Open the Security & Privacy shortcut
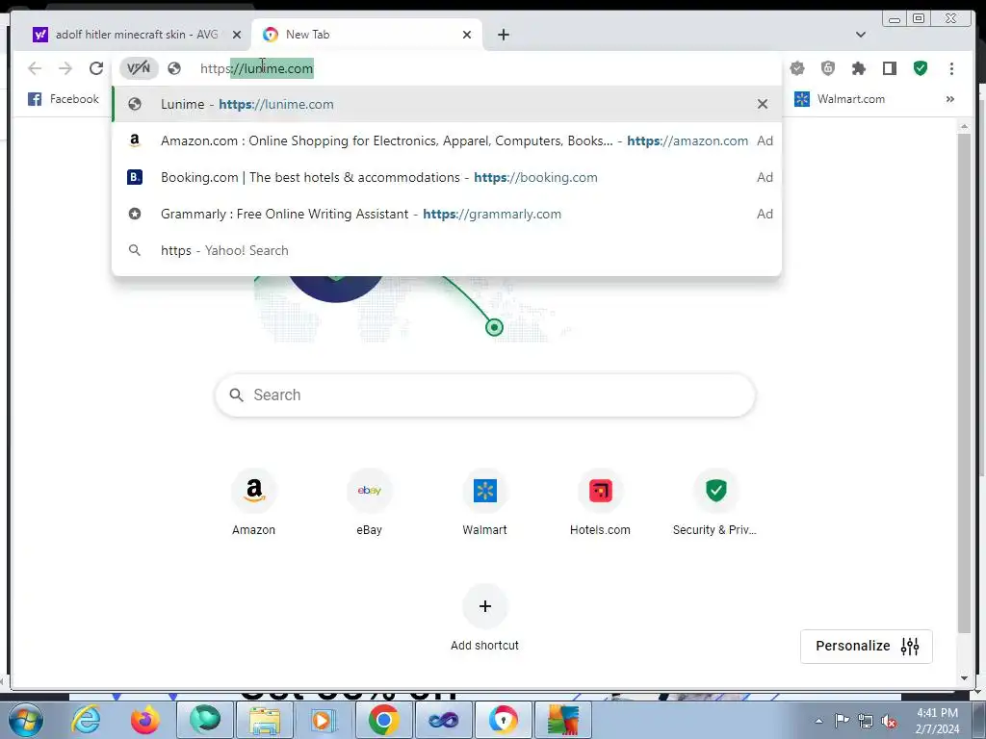 pyautogui.click(x=715, y=502)
